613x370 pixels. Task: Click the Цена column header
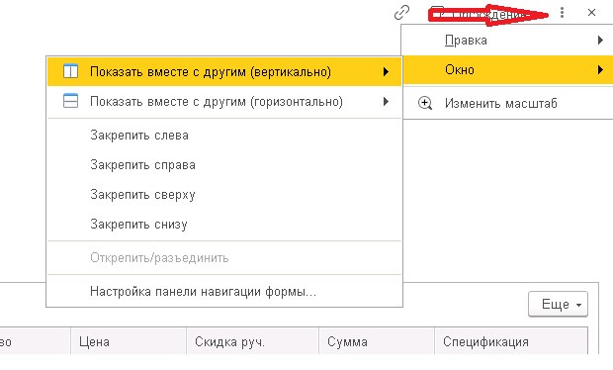click(x=129, y=341)
